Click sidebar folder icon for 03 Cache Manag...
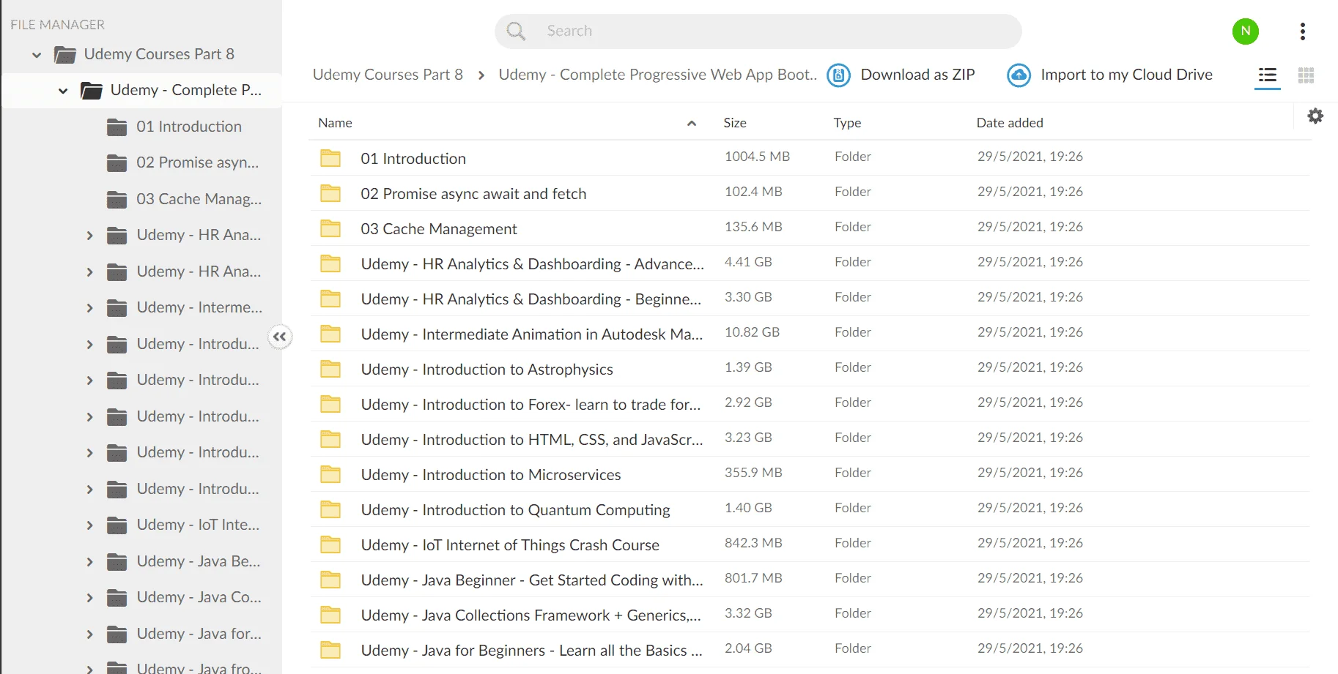 coord(117,199)
